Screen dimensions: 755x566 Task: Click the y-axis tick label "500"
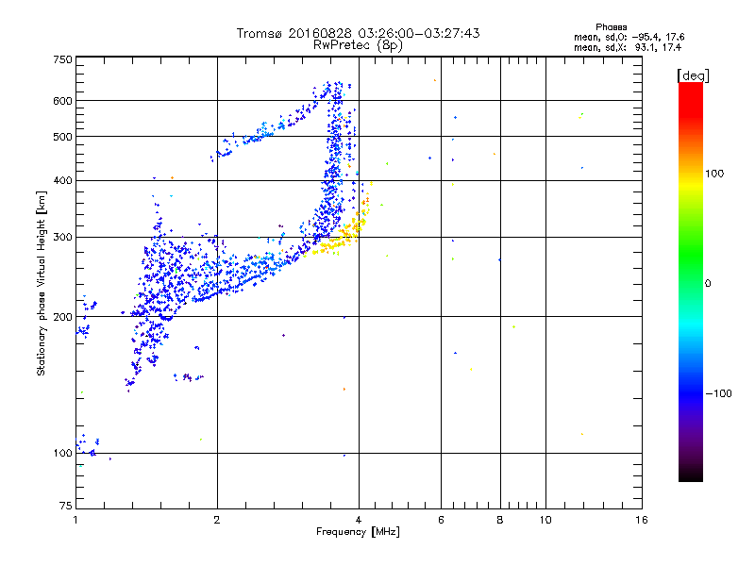click(x=62, y=137)
